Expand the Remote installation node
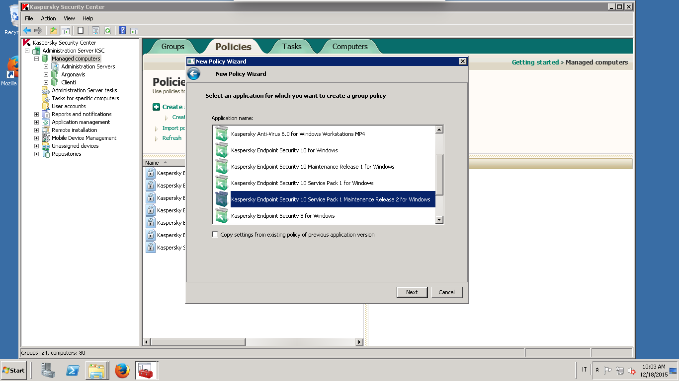Screen dimensions: 679x381 tap(36, 130)
